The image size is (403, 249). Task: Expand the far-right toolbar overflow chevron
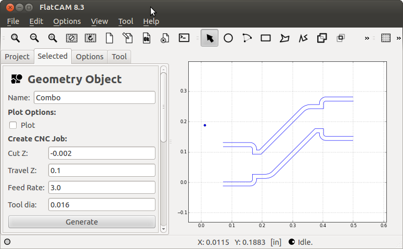(x=399, y=38)
